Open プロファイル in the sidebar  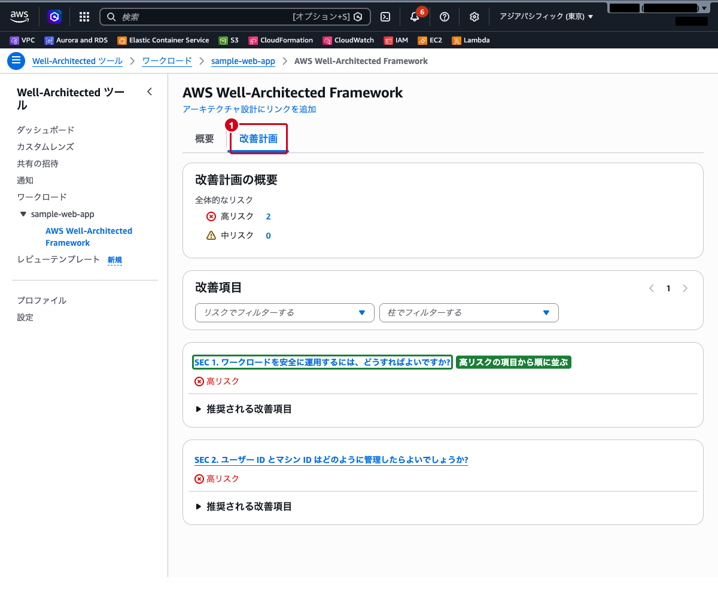(x=42, y=301)
